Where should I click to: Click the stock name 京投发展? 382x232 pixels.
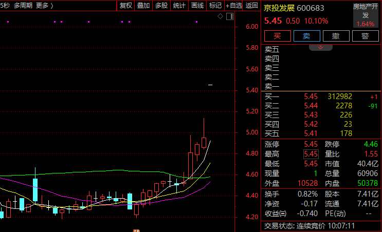279,8
